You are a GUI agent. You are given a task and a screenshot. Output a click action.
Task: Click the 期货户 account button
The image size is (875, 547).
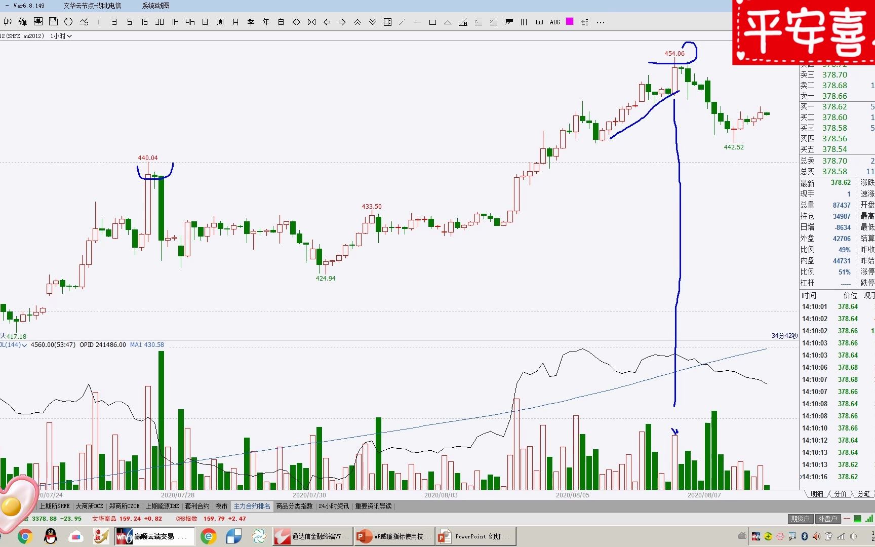[x=800, y=519]
